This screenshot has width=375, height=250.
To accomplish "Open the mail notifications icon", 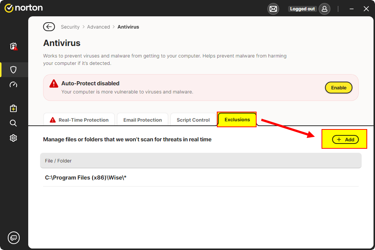I will (x=273, y=9).
